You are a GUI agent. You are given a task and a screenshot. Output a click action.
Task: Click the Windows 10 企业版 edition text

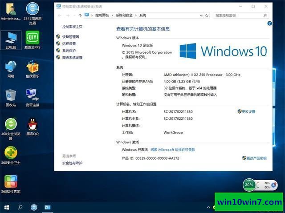coord(138,45)
